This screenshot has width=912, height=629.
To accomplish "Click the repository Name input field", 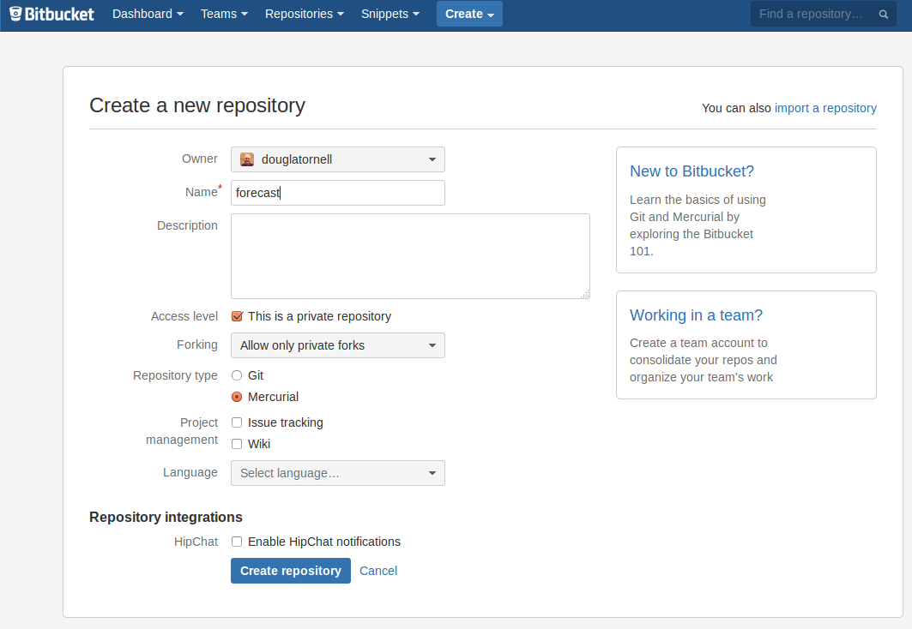I will pos(338,193).
